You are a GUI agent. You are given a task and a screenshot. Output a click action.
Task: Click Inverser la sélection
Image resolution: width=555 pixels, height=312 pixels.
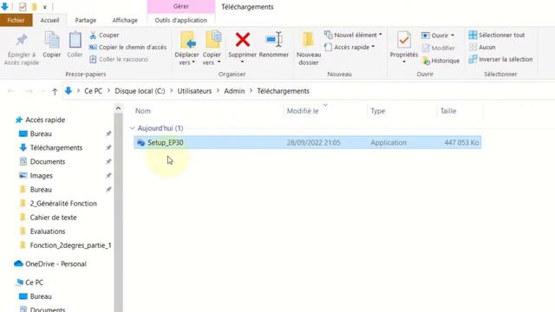tap(500, 59)
